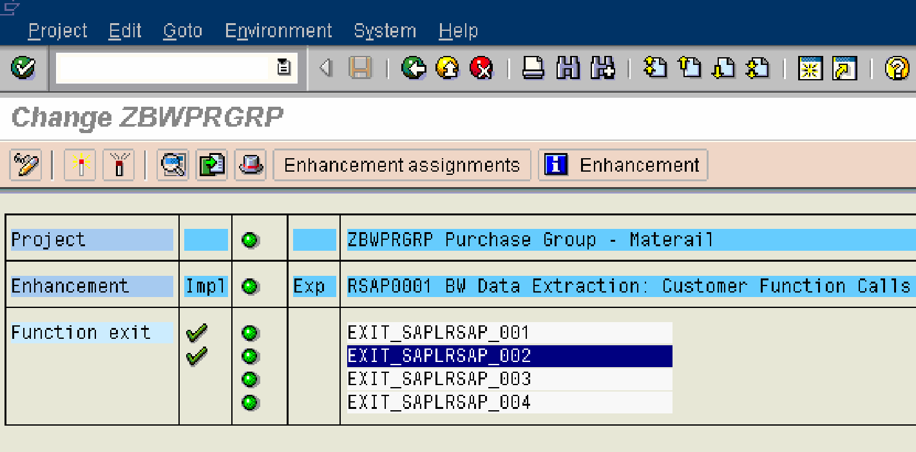This screenshot has width=916, height=452.
Task: Go to Last Page icon
Action: [758, 68]
